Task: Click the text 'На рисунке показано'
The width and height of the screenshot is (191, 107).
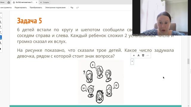Action: [41, 50]
